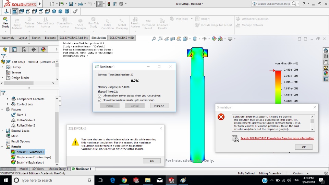The image size is (329, 185).
Task: Click the New document icon
Action: click(x=52, y=4)
